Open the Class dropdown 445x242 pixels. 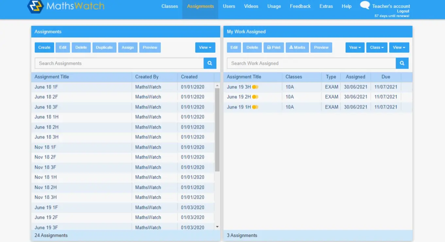point(376,47)
